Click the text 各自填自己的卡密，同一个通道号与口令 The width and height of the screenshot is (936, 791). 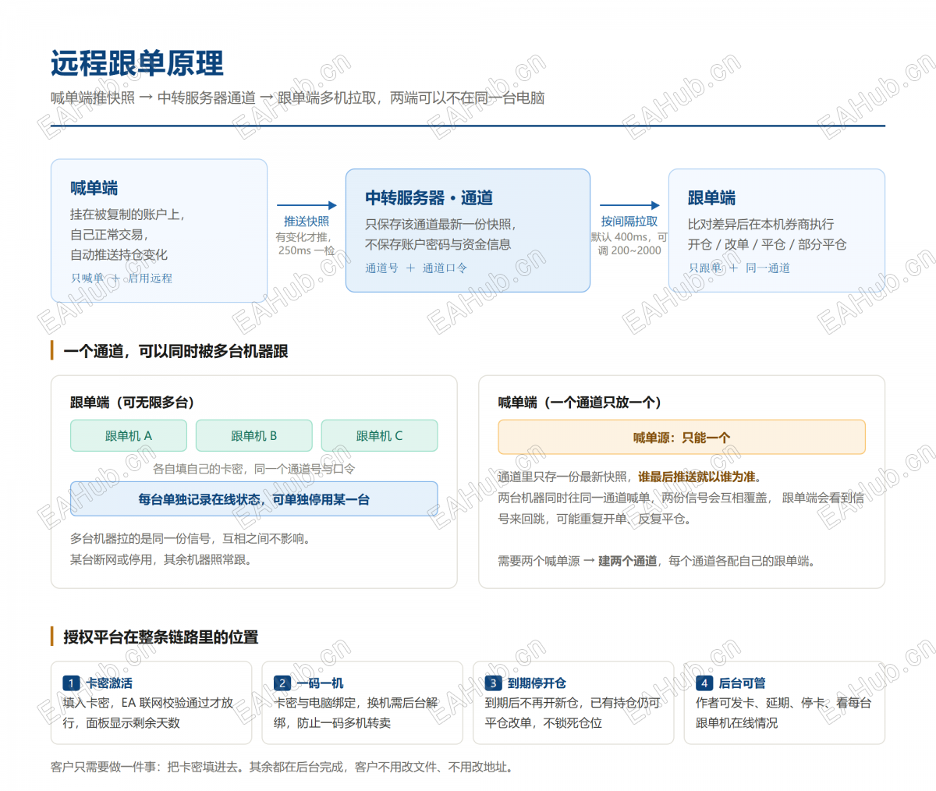coord(254,469)
